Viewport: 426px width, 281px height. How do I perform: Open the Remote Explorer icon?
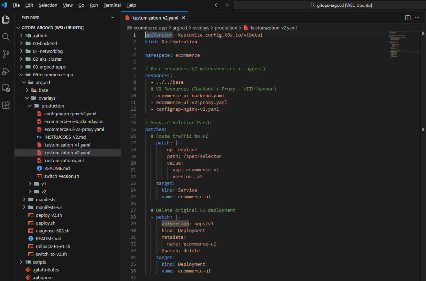[6, 88]
